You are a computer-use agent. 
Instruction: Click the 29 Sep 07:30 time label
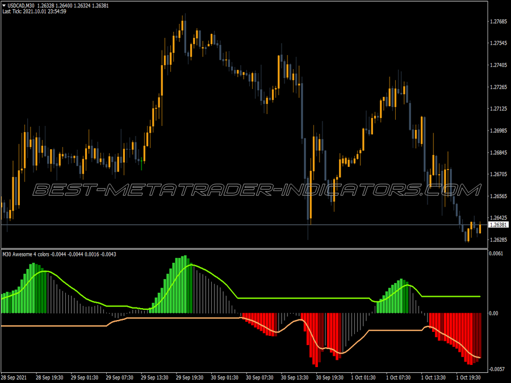pos(119,377)
